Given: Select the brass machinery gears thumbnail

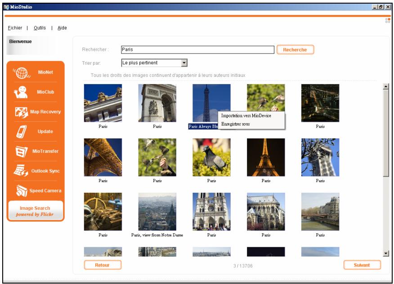Looking at the screenshot, I should (103, 212).
